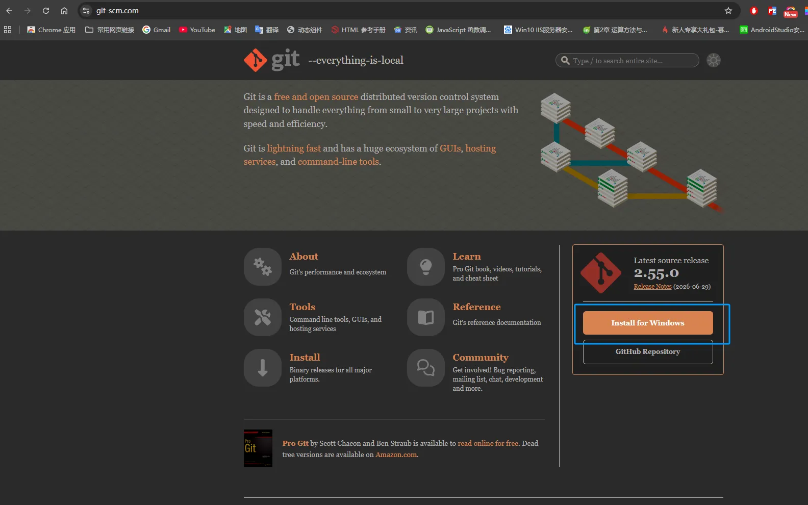Image resolution: width=808 pixels, height=505 pixels.
Task: Open the Release Notes link
Action: pos(652,287)
